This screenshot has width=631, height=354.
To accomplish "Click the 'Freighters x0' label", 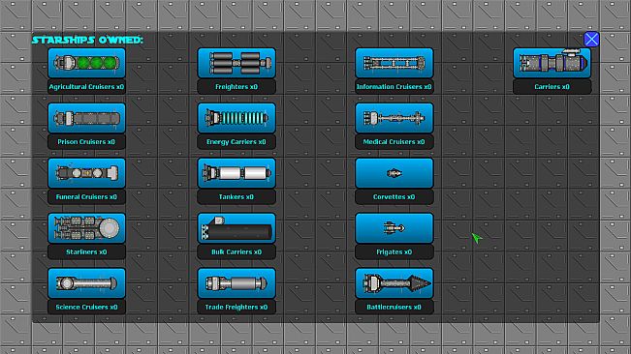I will click(237, 87).
